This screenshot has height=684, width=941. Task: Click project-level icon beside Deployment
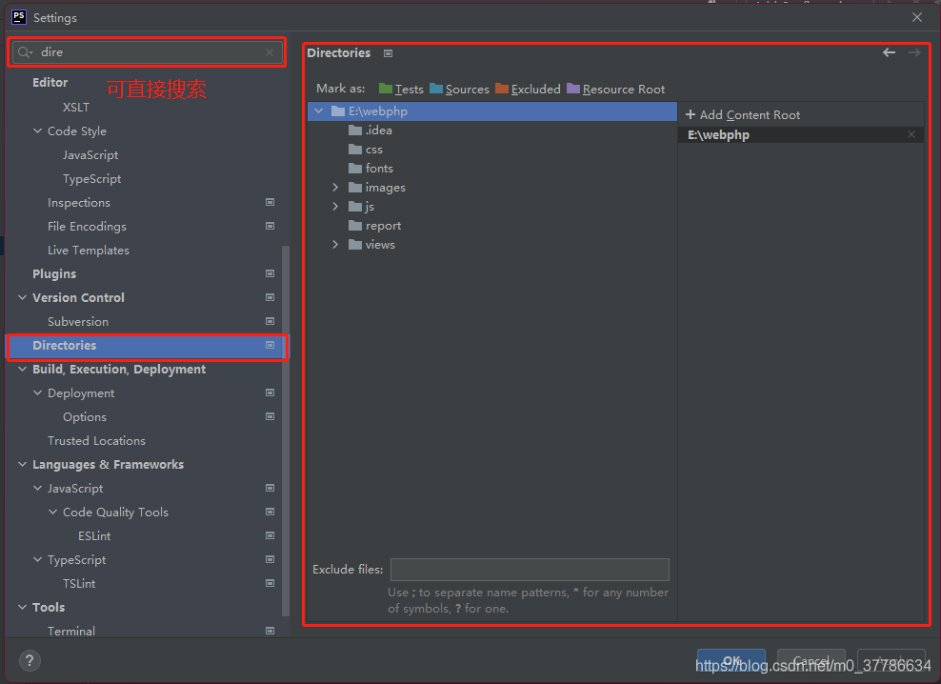click(x=270, y=392)
